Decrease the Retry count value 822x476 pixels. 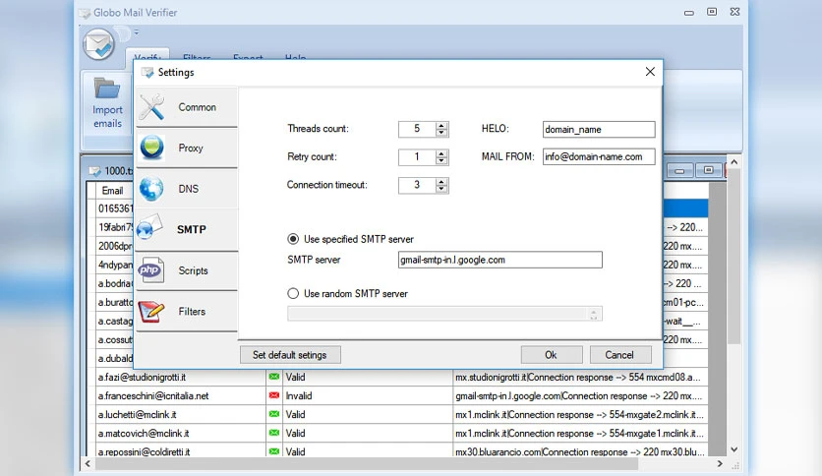(x=441, y=160)
